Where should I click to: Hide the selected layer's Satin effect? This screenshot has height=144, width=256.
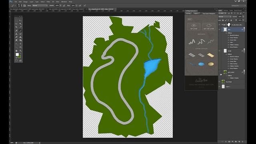[x=228, y=42]
